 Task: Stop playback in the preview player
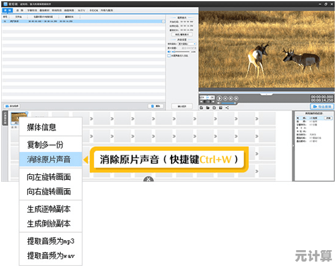[225, 98]
